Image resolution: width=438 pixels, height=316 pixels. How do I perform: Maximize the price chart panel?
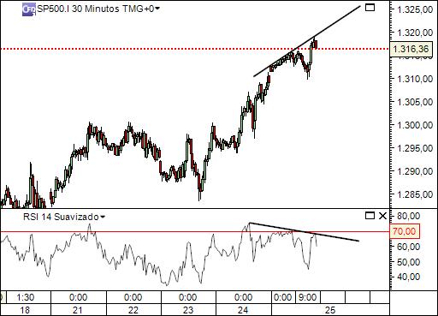(370, 8)
